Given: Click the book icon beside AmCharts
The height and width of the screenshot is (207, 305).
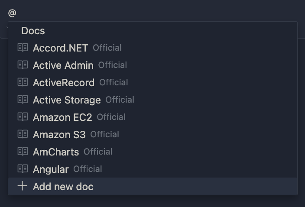Looking at the screenshot, I should [23, 151].
